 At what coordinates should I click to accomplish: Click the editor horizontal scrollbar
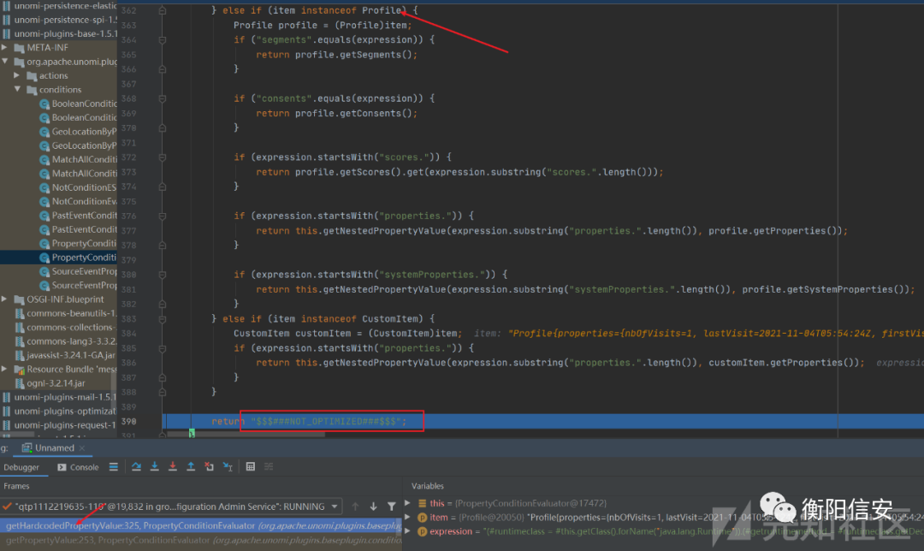point(246,435)
